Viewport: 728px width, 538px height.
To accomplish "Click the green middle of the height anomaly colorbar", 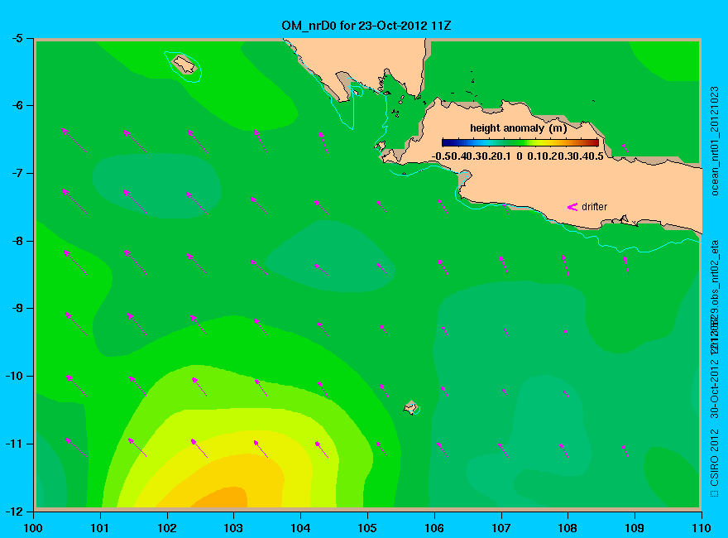I will point(520,142).
